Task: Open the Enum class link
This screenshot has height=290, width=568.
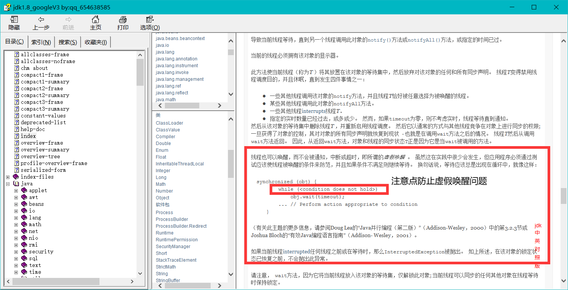Action: 162,150
